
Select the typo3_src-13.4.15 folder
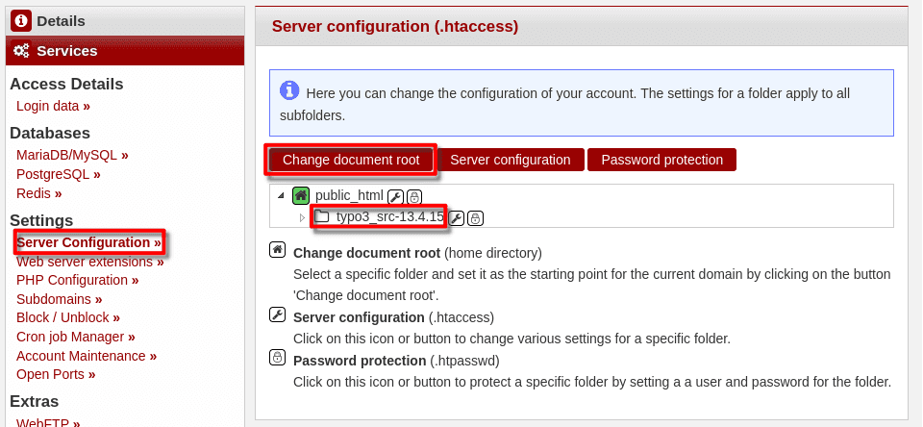[389, 217]
